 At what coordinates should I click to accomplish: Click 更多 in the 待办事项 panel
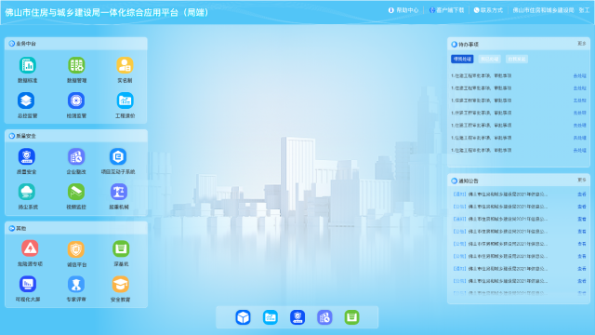click(x=582, y=44)
